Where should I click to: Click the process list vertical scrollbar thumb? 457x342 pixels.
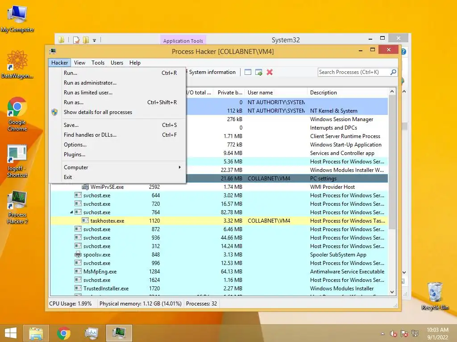coord(392,162)
